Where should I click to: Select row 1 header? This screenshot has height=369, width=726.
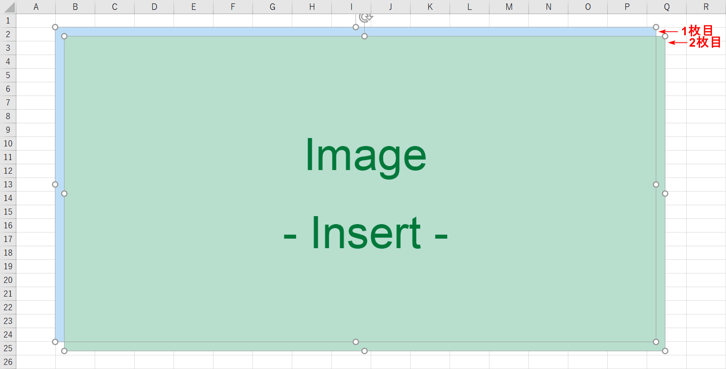click(8, 20)
